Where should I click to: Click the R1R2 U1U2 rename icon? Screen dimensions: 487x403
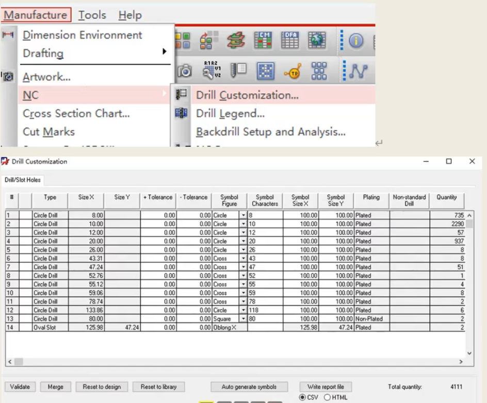pos(212,69)
